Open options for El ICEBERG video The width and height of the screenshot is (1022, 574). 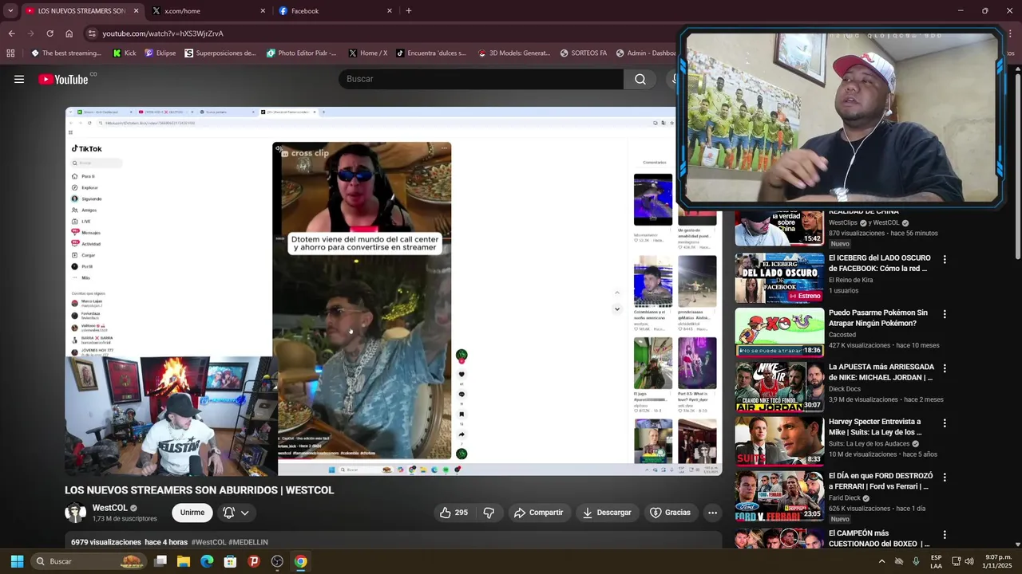pyautogui.click(x=945, y=260)
